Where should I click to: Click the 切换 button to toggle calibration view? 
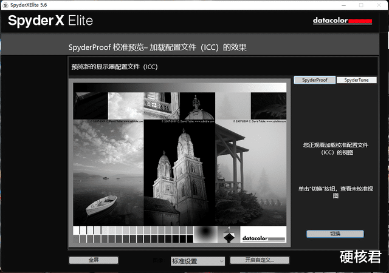335,234
